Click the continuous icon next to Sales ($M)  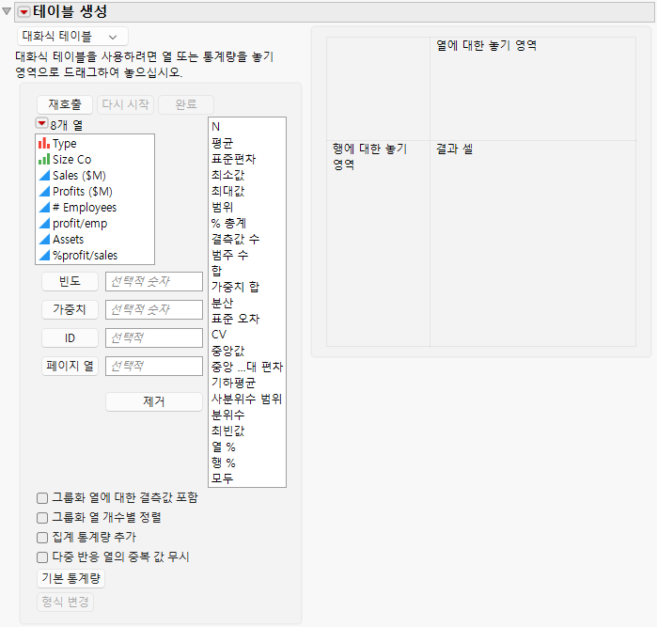click(44, 175)
